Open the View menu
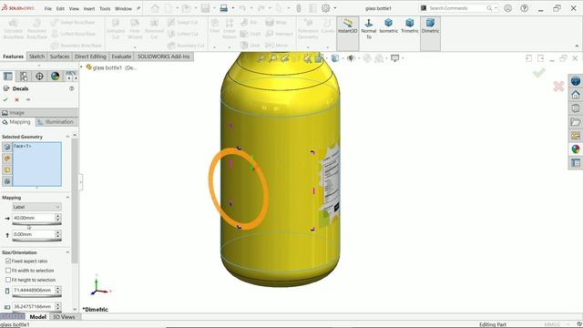Screen dimensions: 583x328 pyautogui.click(x=74, y=8)
